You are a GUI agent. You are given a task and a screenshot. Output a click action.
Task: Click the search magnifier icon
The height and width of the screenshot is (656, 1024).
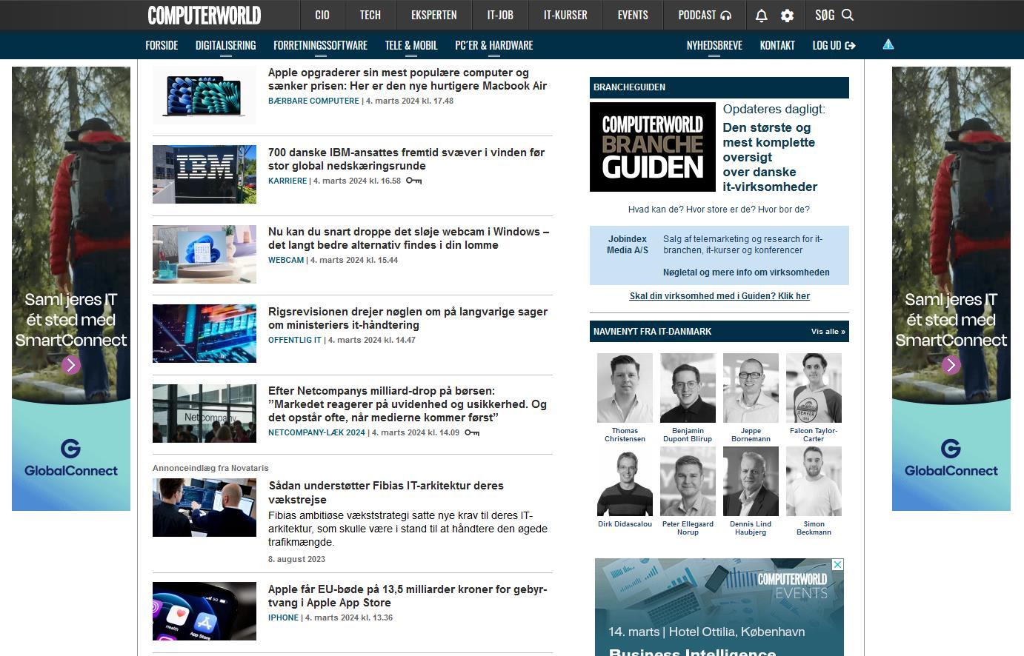[x=848, y=15]
